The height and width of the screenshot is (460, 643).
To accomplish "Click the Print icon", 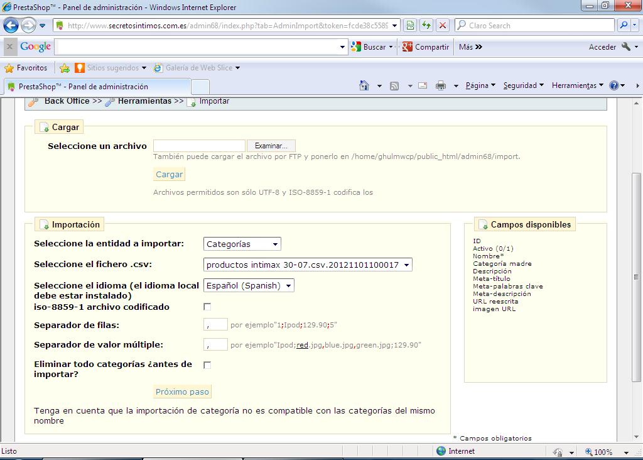I will [x=441, y=85].
